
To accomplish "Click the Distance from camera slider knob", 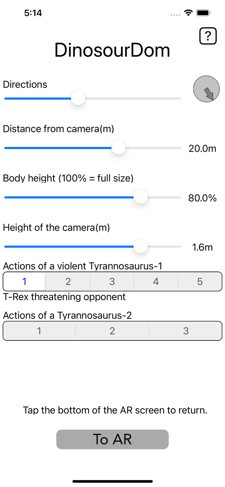I will [119, 147].
